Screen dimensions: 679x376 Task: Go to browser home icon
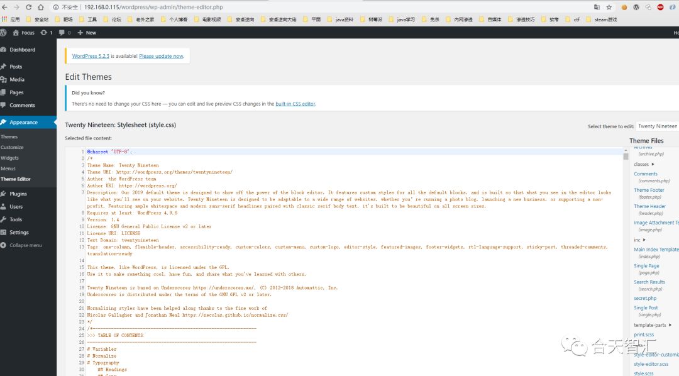(x=41, y=7)
